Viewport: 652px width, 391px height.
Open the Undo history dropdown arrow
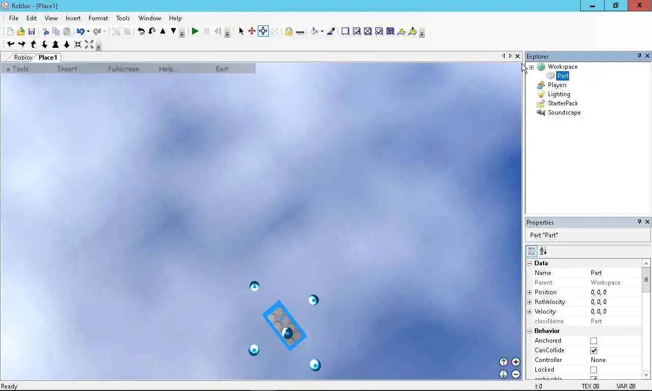point(88,32)
